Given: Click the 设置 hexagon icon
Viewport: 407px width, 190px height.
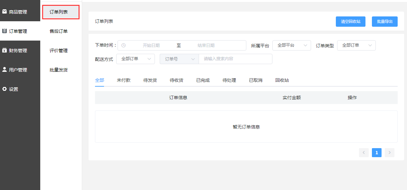Looking at the screenshot, I should tap(5, 89).
